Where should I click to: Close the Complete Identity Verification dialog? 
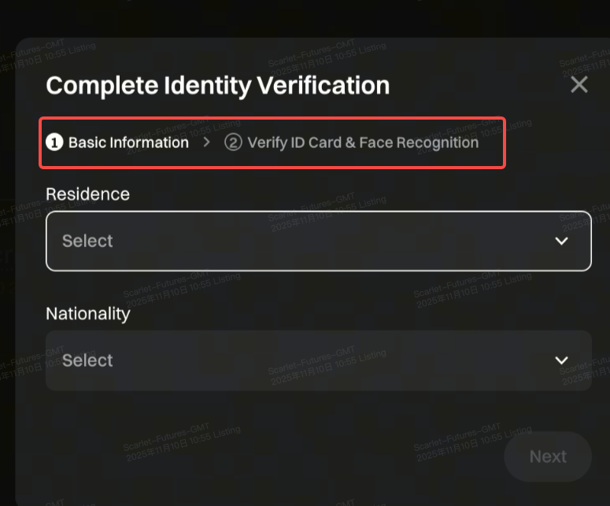pos(579,85)
